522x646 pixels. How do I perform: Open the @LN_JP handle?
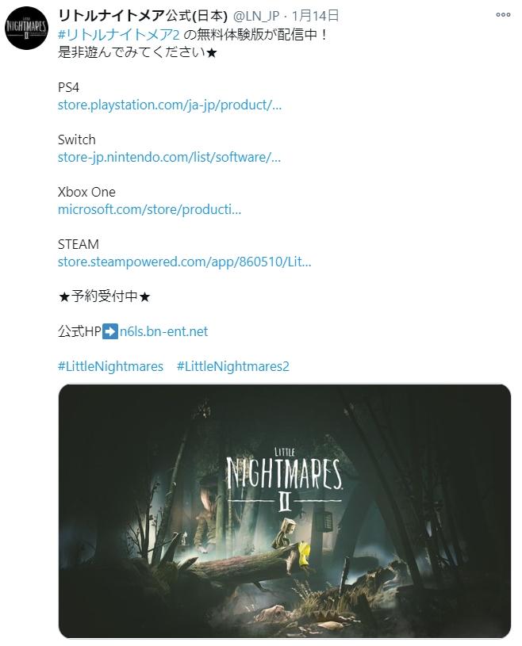[256, 16]
